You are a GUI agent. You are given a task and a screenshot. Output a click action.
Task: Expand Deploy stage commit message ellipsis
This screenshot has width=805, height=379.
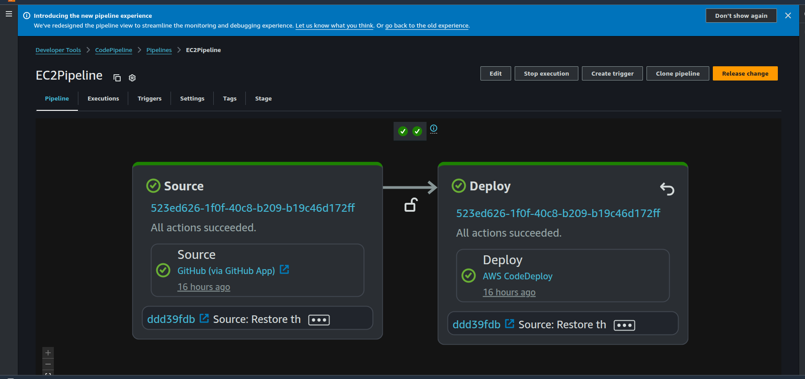pyautogui.click(x=624, y=325)
